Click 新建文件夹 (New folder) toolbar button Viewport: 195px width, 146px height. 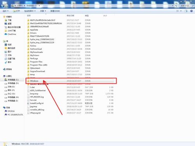coord(55,11)
